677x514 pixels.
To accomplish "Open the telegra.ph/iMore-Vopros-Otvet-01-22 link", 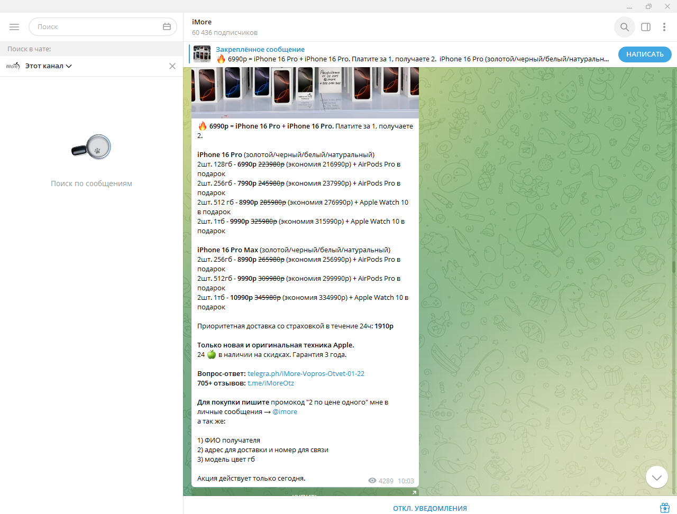I will pyautogui.click(x=306, y=374).
